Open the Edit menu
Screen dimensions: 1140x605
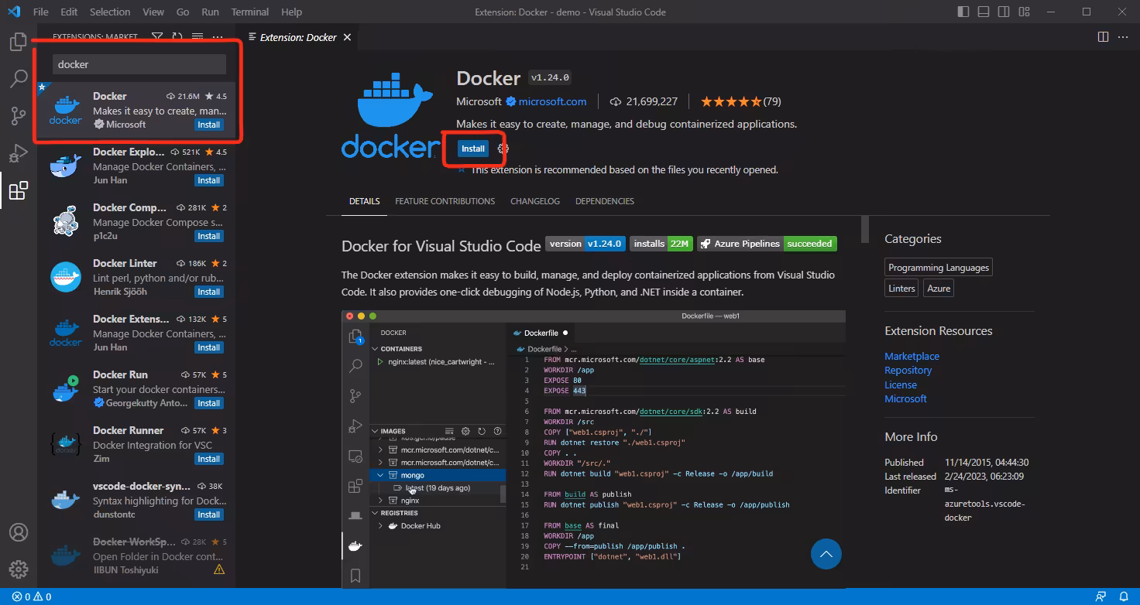click(x=69, y=12)
